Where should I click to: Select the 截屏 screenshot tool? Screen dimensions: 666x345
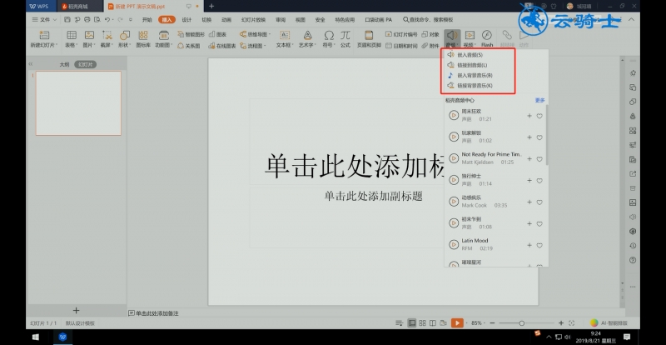[107, 35]
